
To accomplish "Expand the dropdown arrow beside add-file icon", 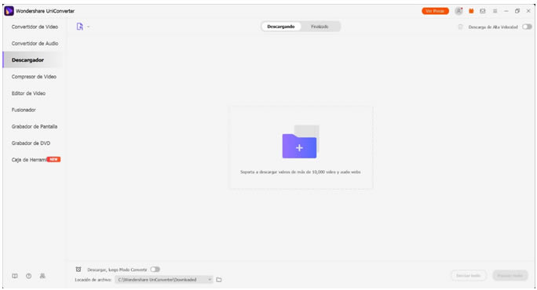I will coord(89,27).
